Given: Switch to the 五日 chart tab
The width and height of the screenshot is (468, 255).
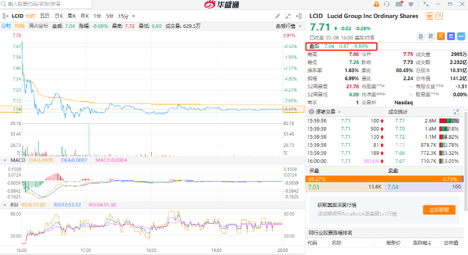Looking at the screenshot, I should tap(45, 16).
